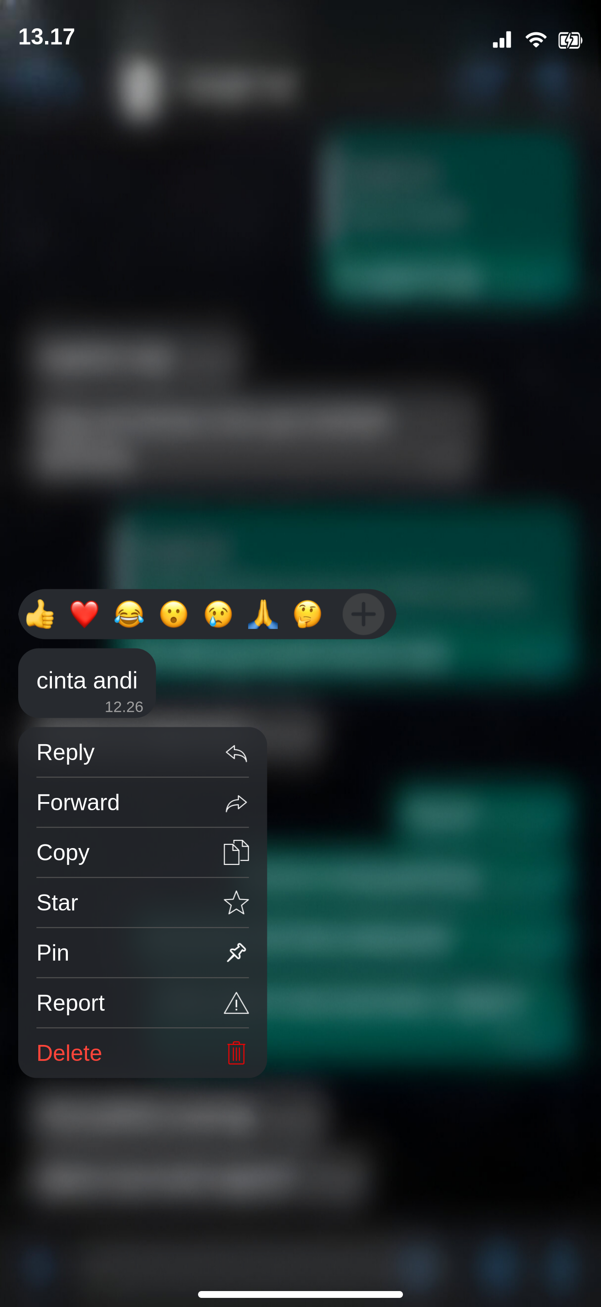React with the thumbs up emoji
Screen dimensions: 601x1307
click(x=40, y=614)
